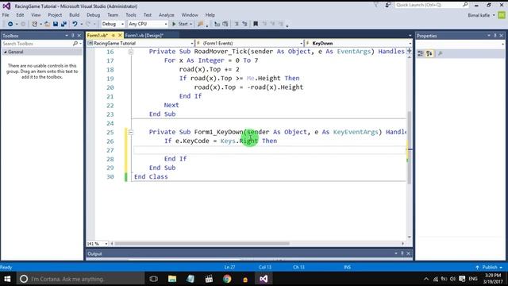Image resolution: width=508 pixels, height=286 pixels.
Task: Click the Cortana search box
Action: (79, 279)
